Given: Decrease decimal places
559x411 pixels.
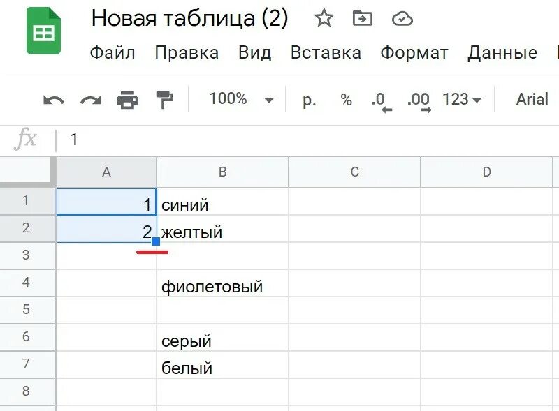Looking at the screenshot, I should (382, 100).
